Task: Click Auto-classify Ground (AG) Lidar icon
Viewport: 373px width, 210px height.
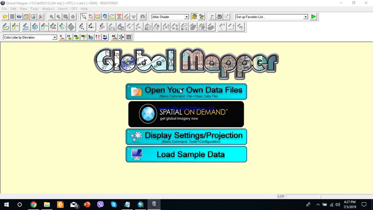Action: 114,37
